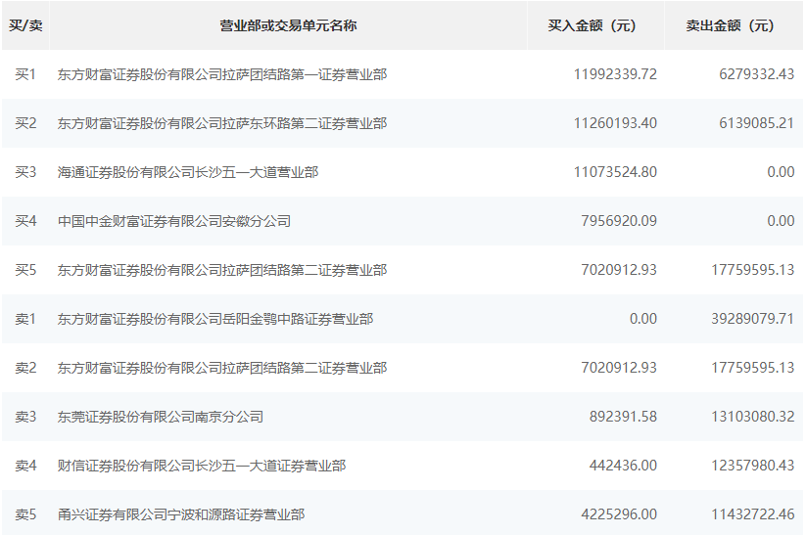Click sell amount 6279332.43
This screenshot has height=535, width=806.
click(x=757, y=74)
